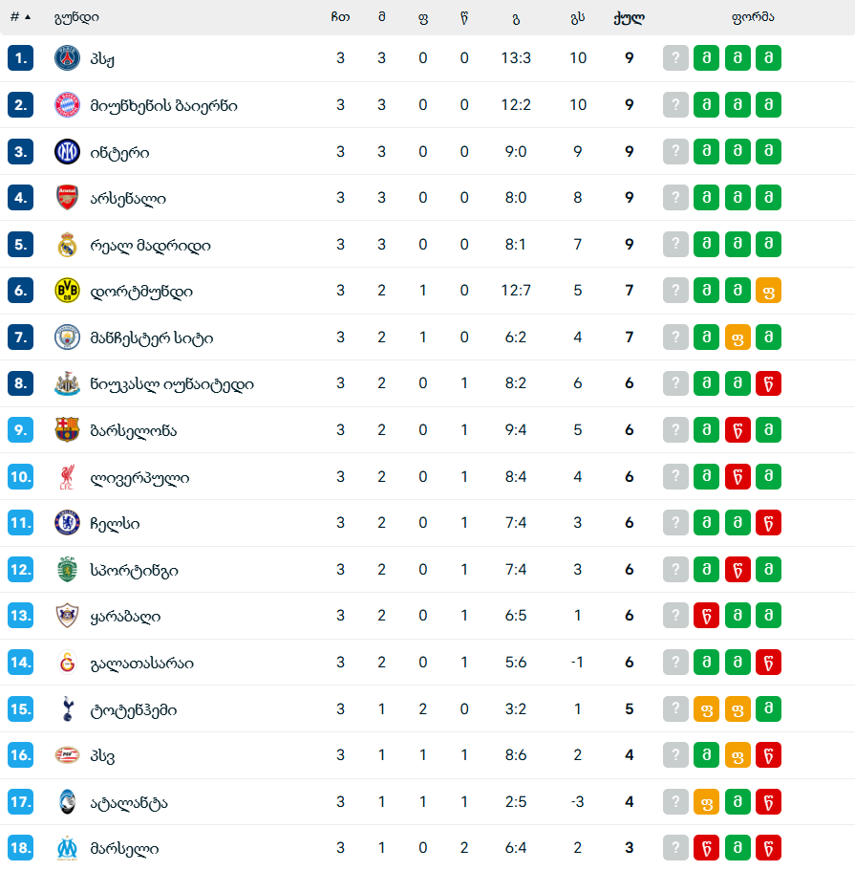This screenshot has width=855, height=871.
Task: Click the Chelsea badge icon
Action: [67, 523]
